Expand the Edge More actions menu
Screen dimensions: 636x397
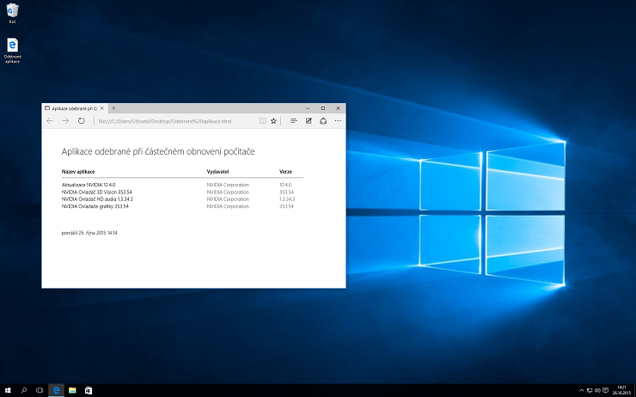coord(337,121)
